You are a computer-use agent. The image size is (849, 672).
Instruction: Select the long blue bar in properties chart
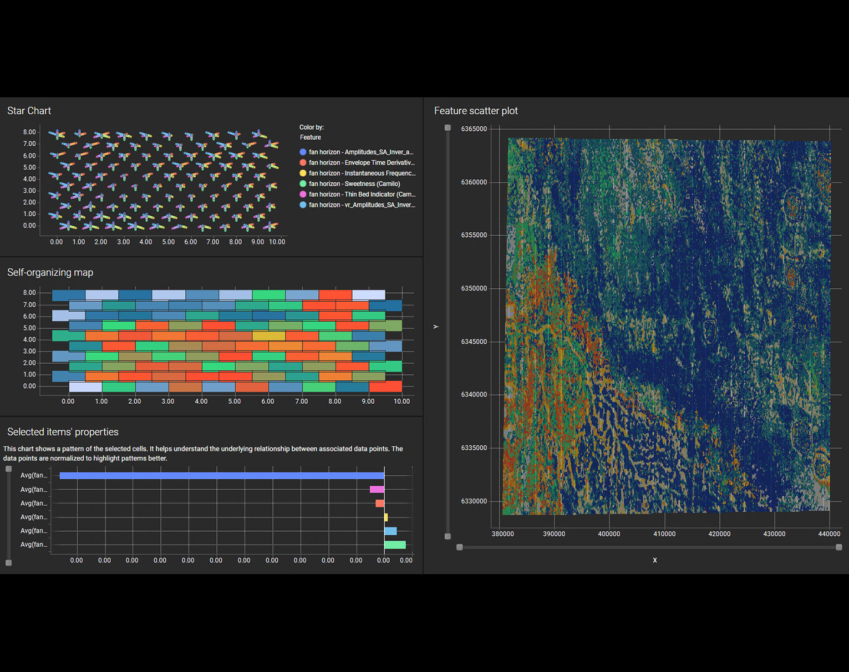coord(222,476)
